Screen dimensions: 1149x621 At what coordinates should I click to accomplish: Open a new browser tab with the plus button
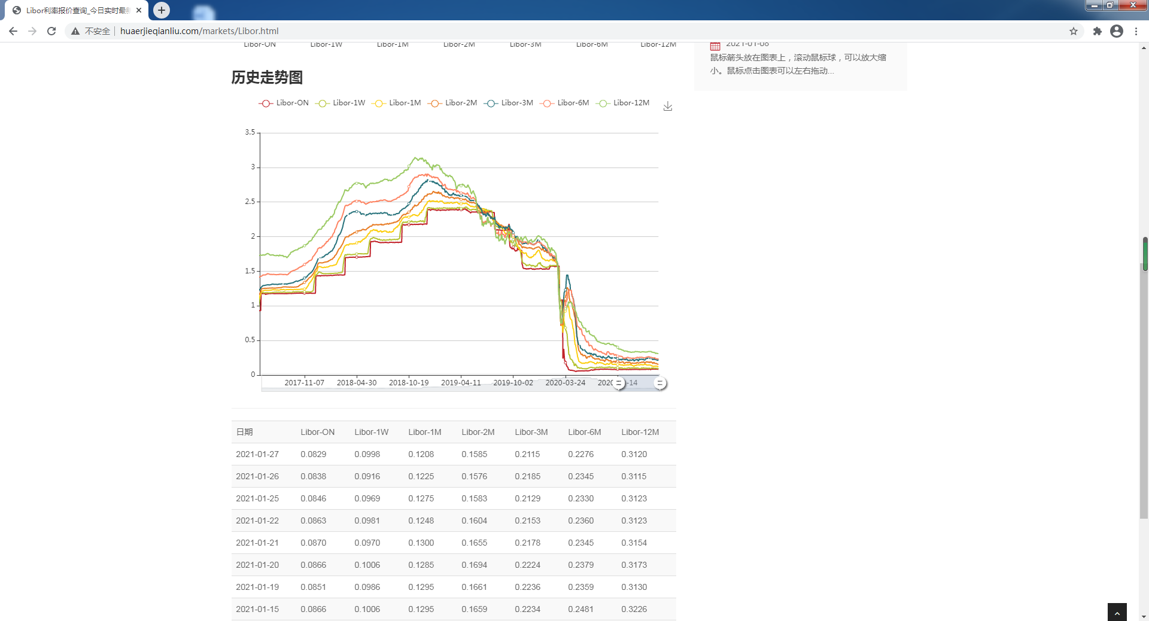[x=161, y=10]
